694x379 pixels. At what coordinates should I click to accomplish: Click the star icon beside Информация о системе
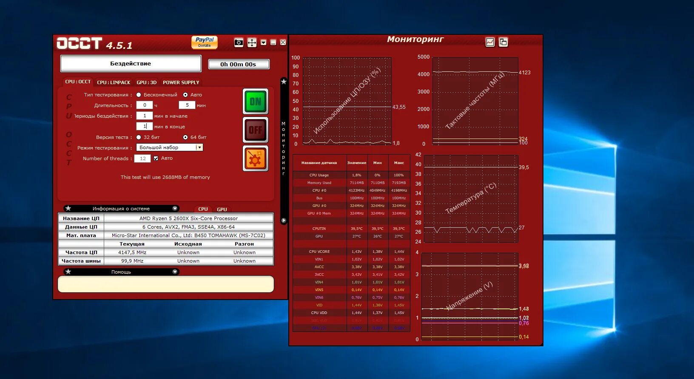pyautogui.click(x=68, y=209)
